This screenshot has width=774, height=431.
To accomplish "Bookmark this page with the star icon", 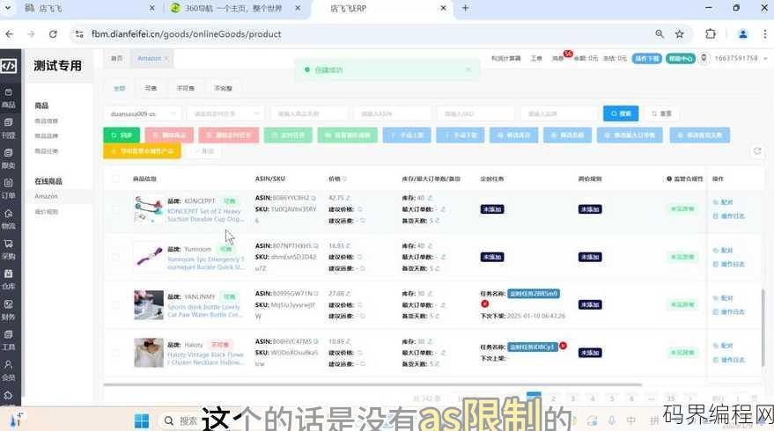I will pyautogui.click(x=680, y=34).
